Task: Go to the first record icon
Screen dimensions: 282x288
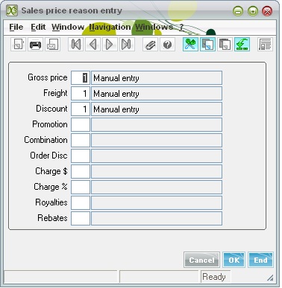Action: (x=75, y=45)
